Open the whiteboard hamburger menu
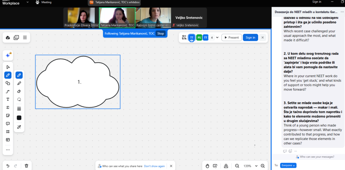 (x=25, y=38)
